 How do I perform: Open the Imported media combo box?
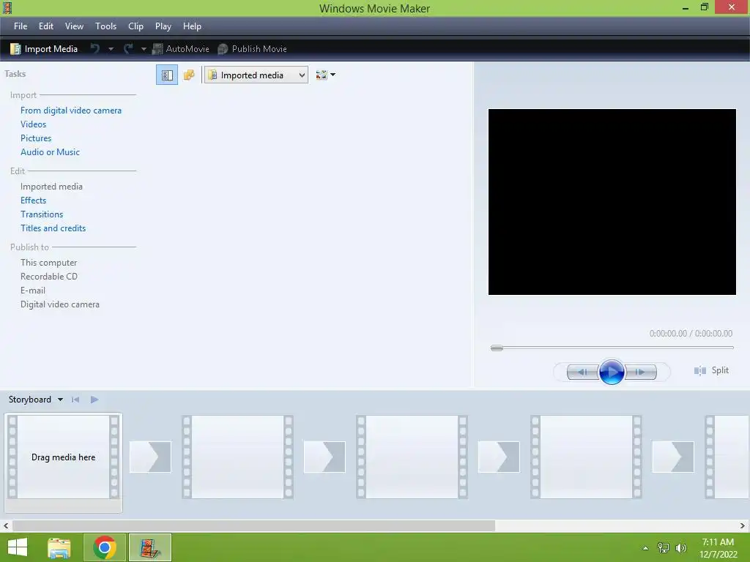256,75
